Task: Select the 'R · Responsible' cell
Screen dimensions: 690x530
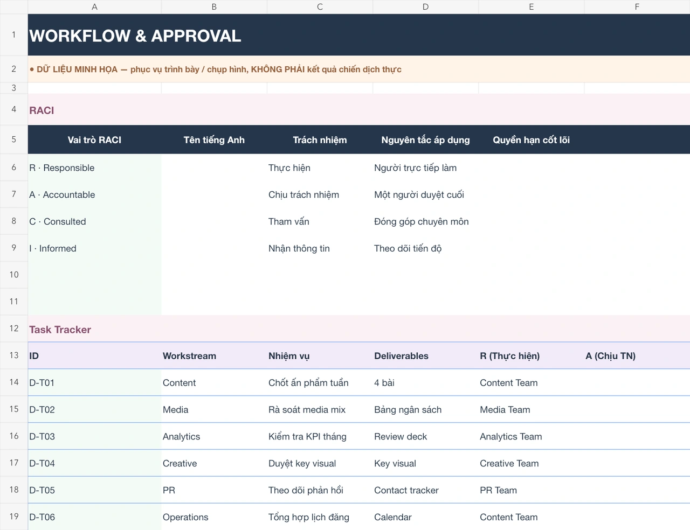Action: click(x=94, y=168)
